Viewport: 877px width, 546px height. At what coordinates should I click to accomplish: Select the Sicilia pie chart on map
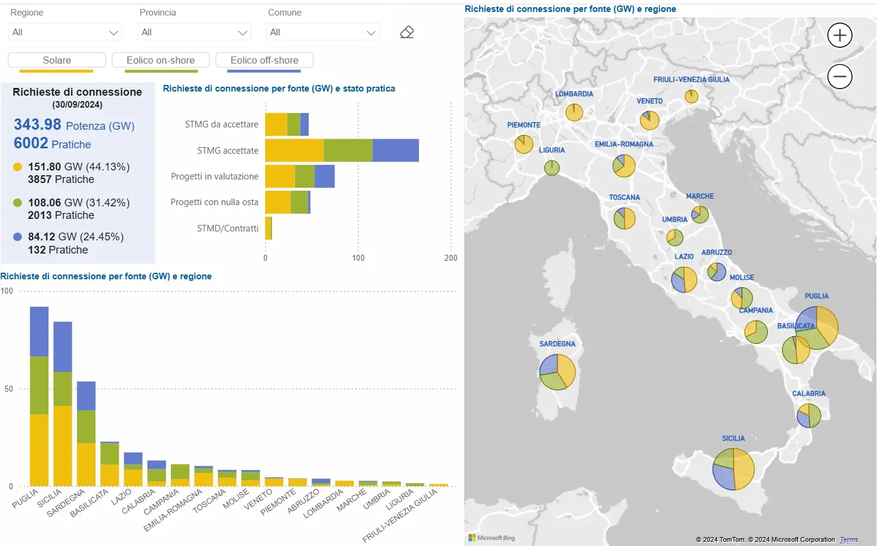[733, 469]
